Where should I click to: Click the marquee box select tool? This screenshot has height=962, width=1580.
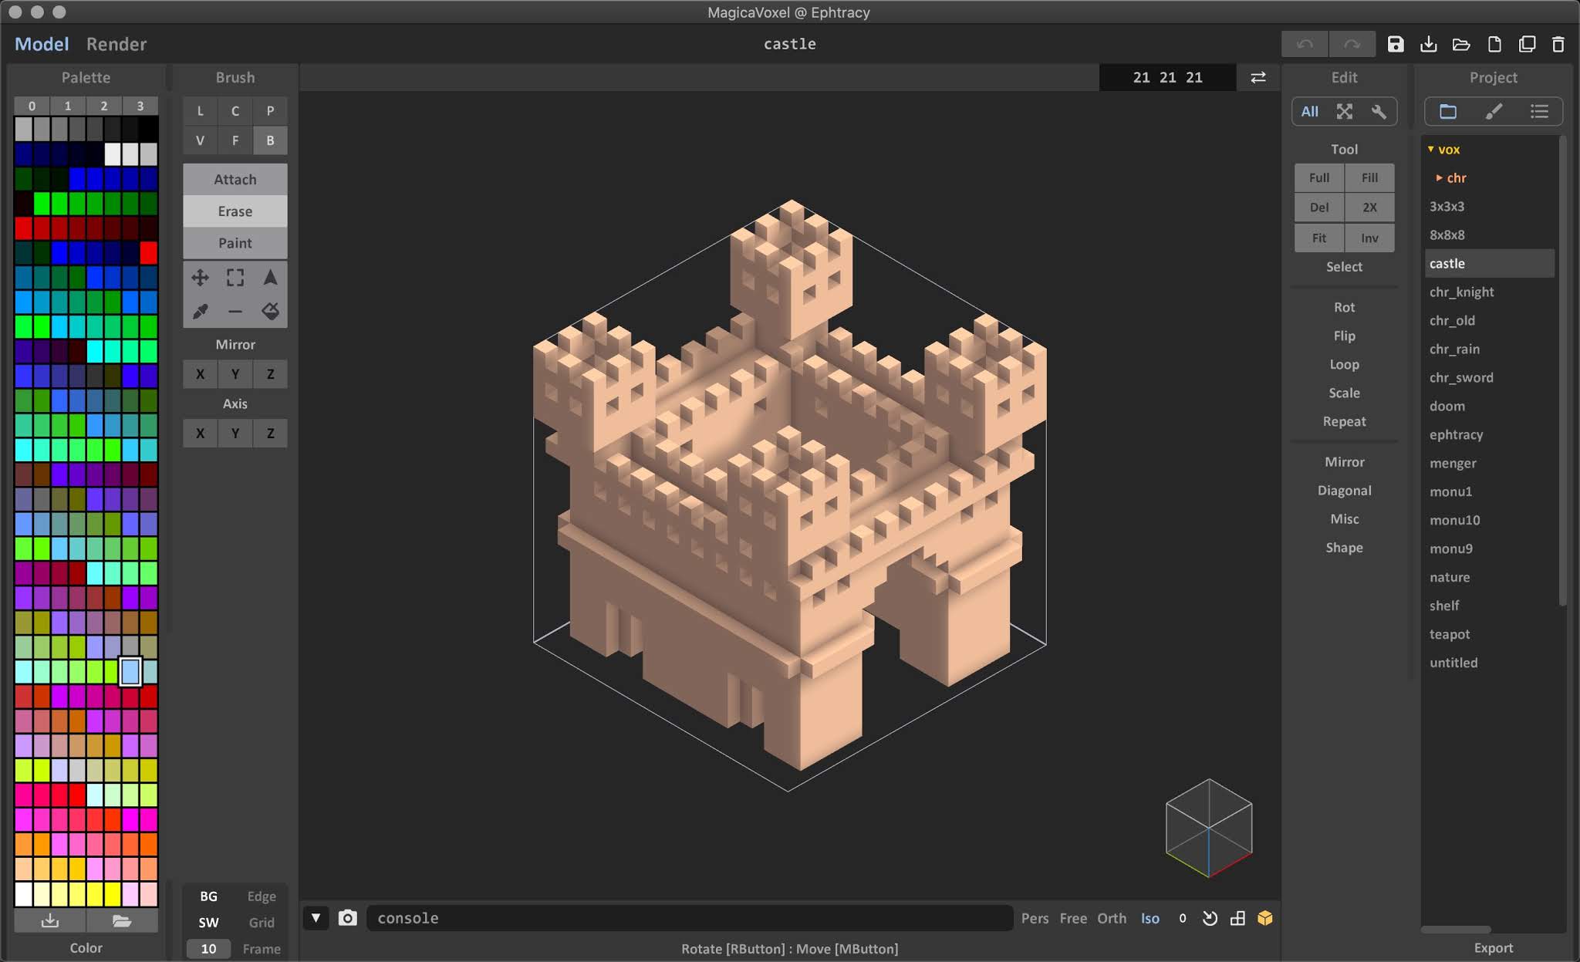coord(235,278)
